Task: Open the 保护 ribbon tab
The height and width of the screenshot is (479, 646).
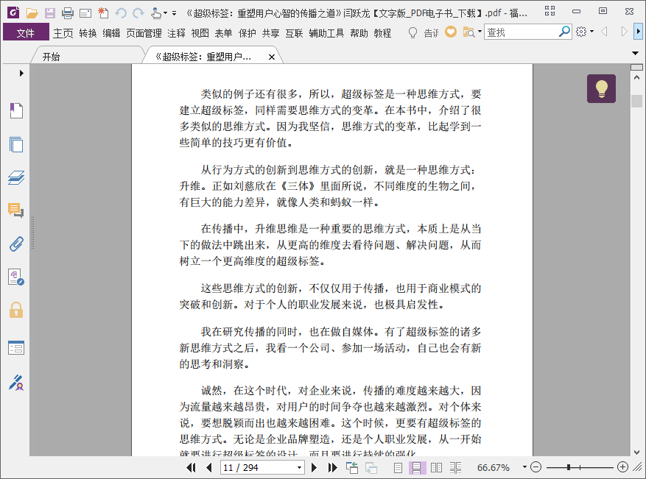Action: tap(247, 33)
